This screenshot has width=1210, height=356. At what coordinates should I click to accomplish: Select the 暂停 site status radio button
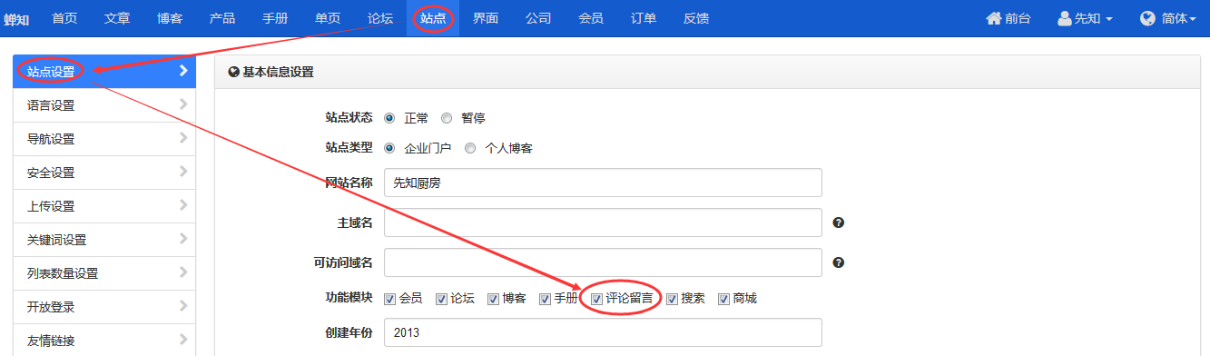click(447, 118)
